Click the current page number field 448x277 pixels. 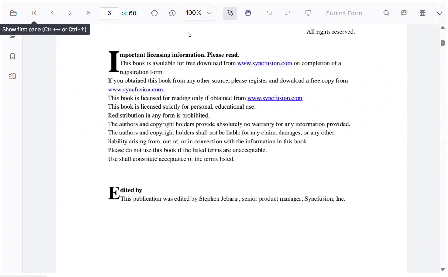tap(109, 13)
